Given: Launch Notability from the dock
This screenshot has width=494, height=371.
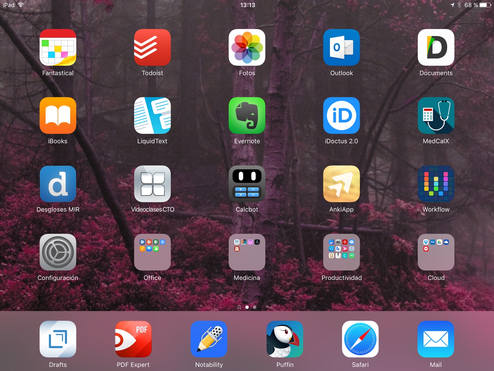Looking at the screenshot, I should [x=209, y=339].
